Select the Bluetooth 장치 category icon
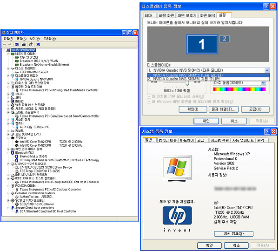Image resolution: width=279 pixels, height=252 pixels. click(13, 153)
